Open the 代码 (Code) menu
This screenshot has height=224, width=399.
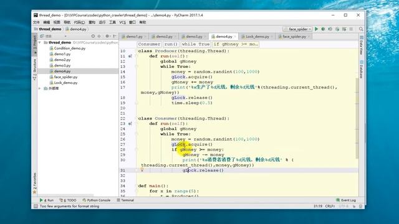(x=79, y=22)
